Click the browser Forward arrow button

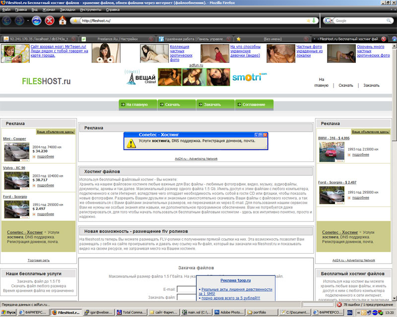(x=19, y=20)
